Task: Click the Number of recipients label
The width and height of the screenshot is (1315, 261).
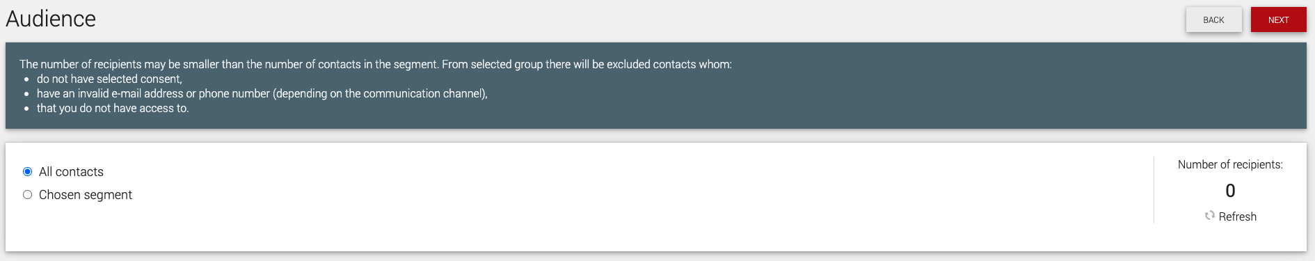Action: 1230,164
